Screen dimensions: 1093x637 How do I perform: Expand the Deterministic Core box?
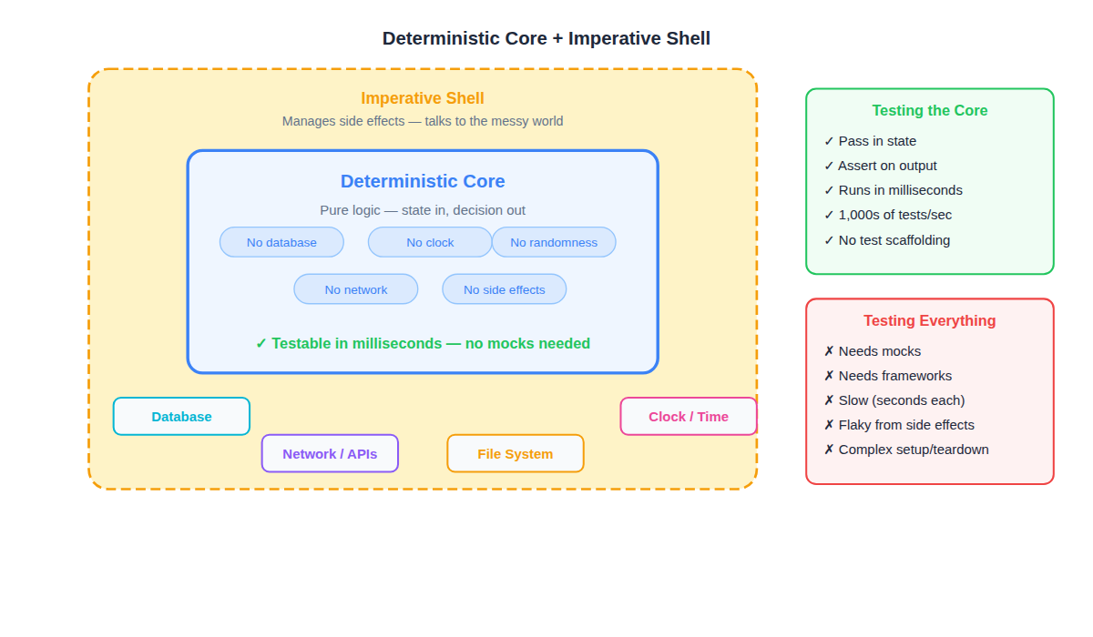(x=423, y=181)
